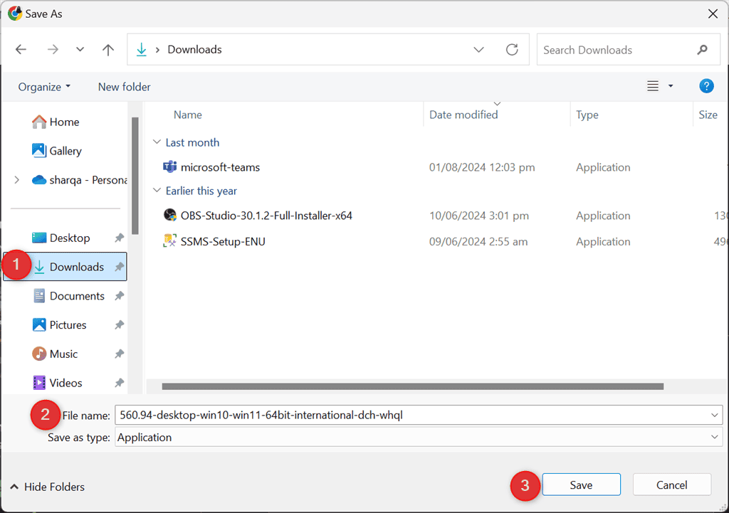Refresh the Downloads folder view
Viewport: 729px width, 513px height.
tap(512, 50)
